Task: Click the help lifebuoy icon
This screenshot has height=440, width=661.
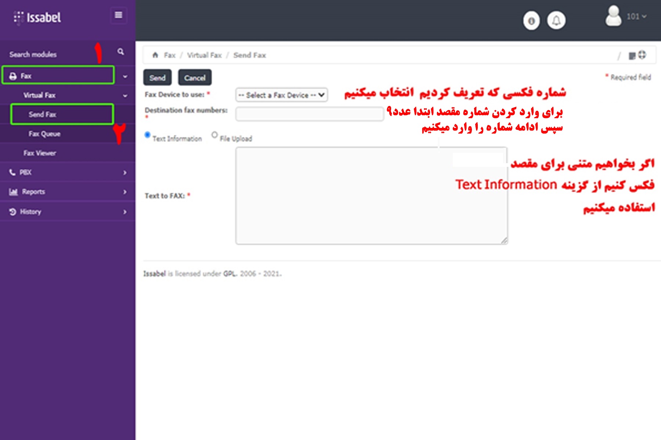Action: (x=642, y=55)
